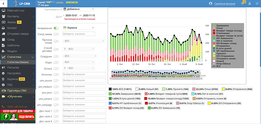Open the Добавлено sort dropdown
The image size is (261, 124).
[x=79, y=9]
